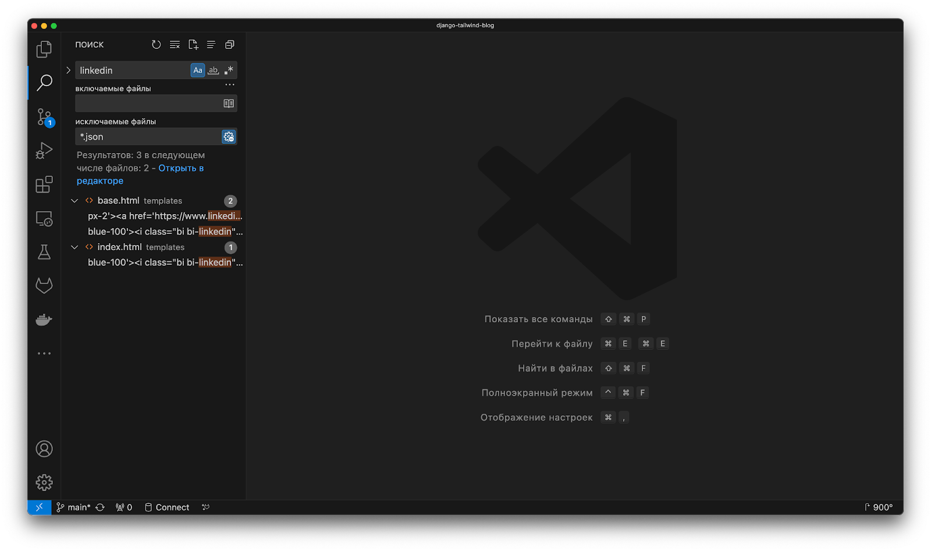Open the Accounts menu
Image resolution: width=931 pixels, height=551 pixels.
(x=44, y=449)
